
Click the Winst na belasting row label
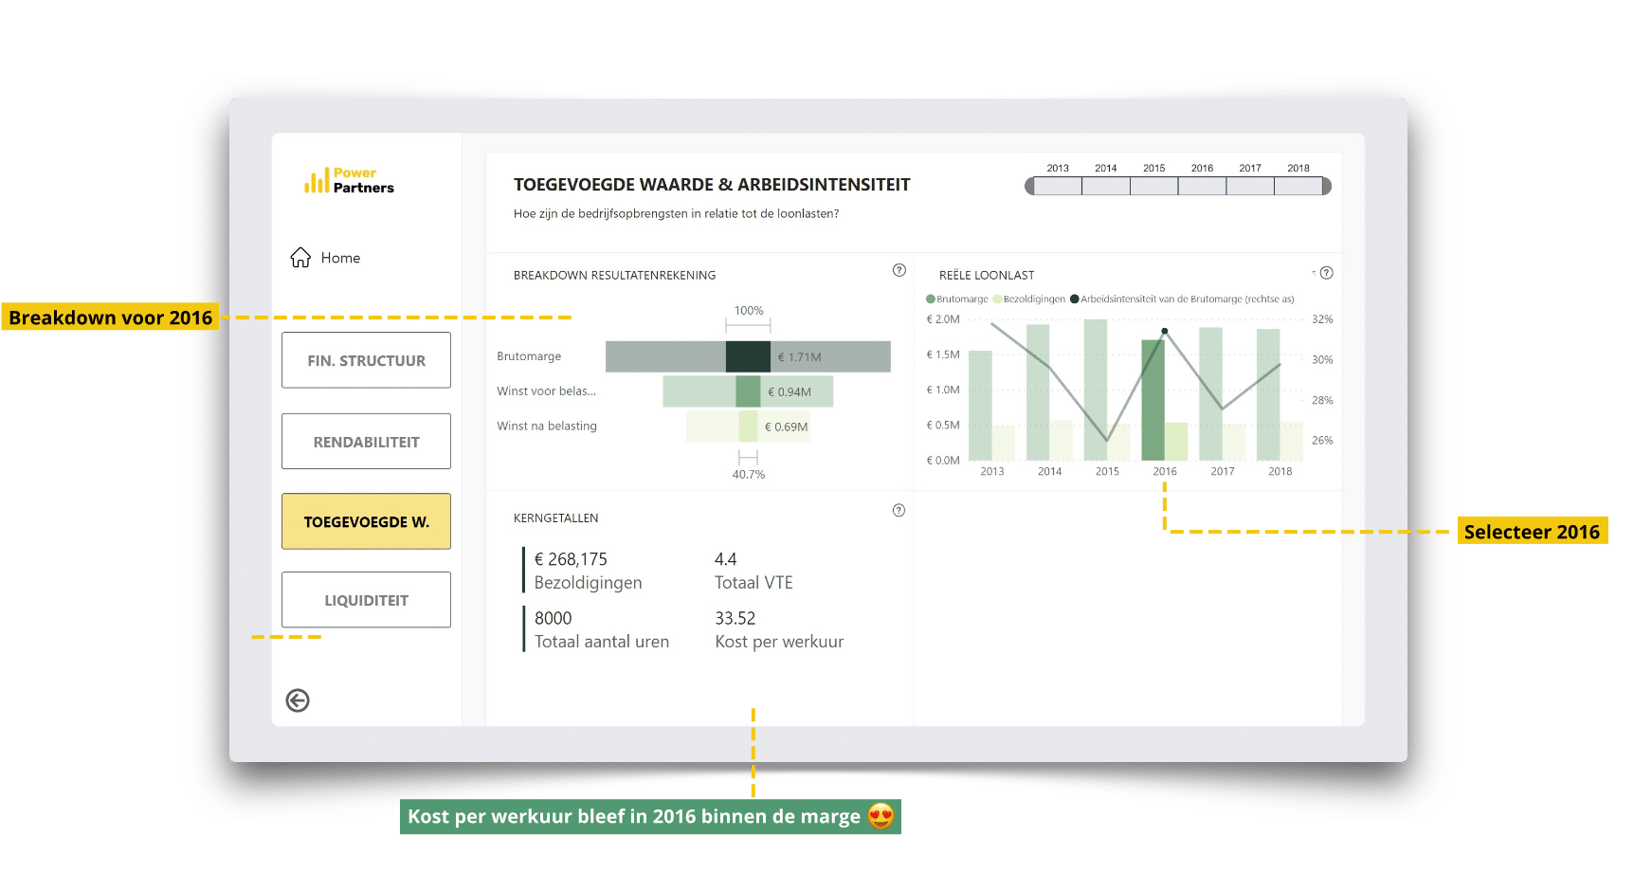[547, 427]
